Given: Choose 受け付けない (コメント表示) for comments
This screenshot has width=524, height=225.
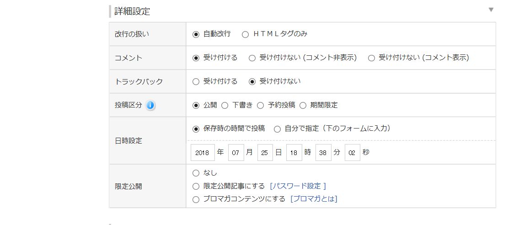Looking at the screenshot, I should point(371,58).
